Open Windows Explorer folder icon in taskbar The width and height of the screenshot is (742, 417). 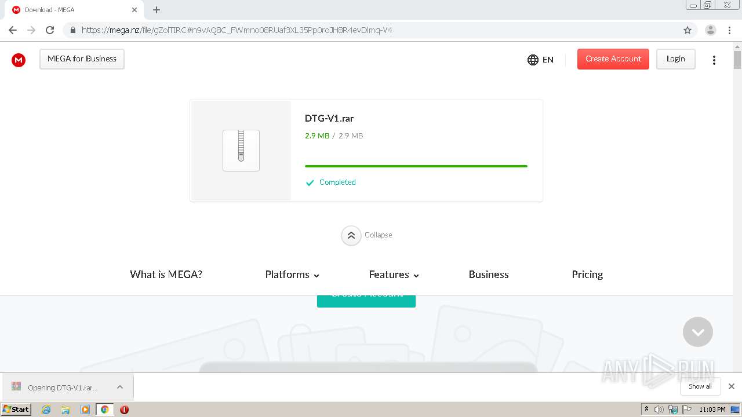[66, 409]
